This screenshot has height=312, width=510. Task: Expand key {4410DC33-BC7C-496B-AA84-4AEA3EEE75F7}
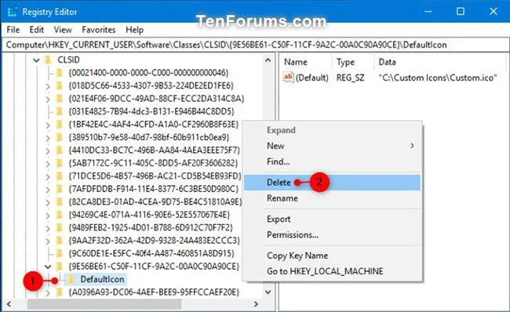(48, 151)
